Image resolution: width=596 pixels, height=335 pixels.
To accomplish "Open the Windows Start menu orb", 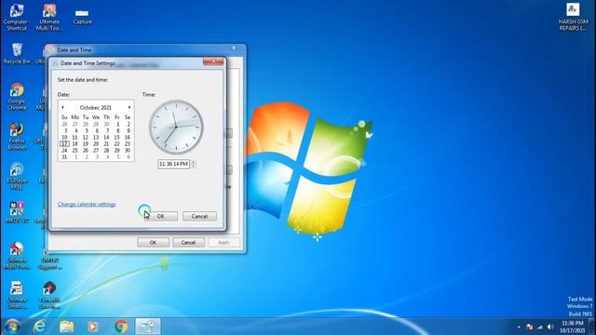I will [12, 327].
